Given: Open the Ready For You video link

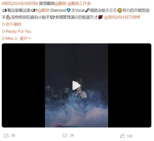Looking at the screenshot, I should pyautogui.click(x=17, y=31).
